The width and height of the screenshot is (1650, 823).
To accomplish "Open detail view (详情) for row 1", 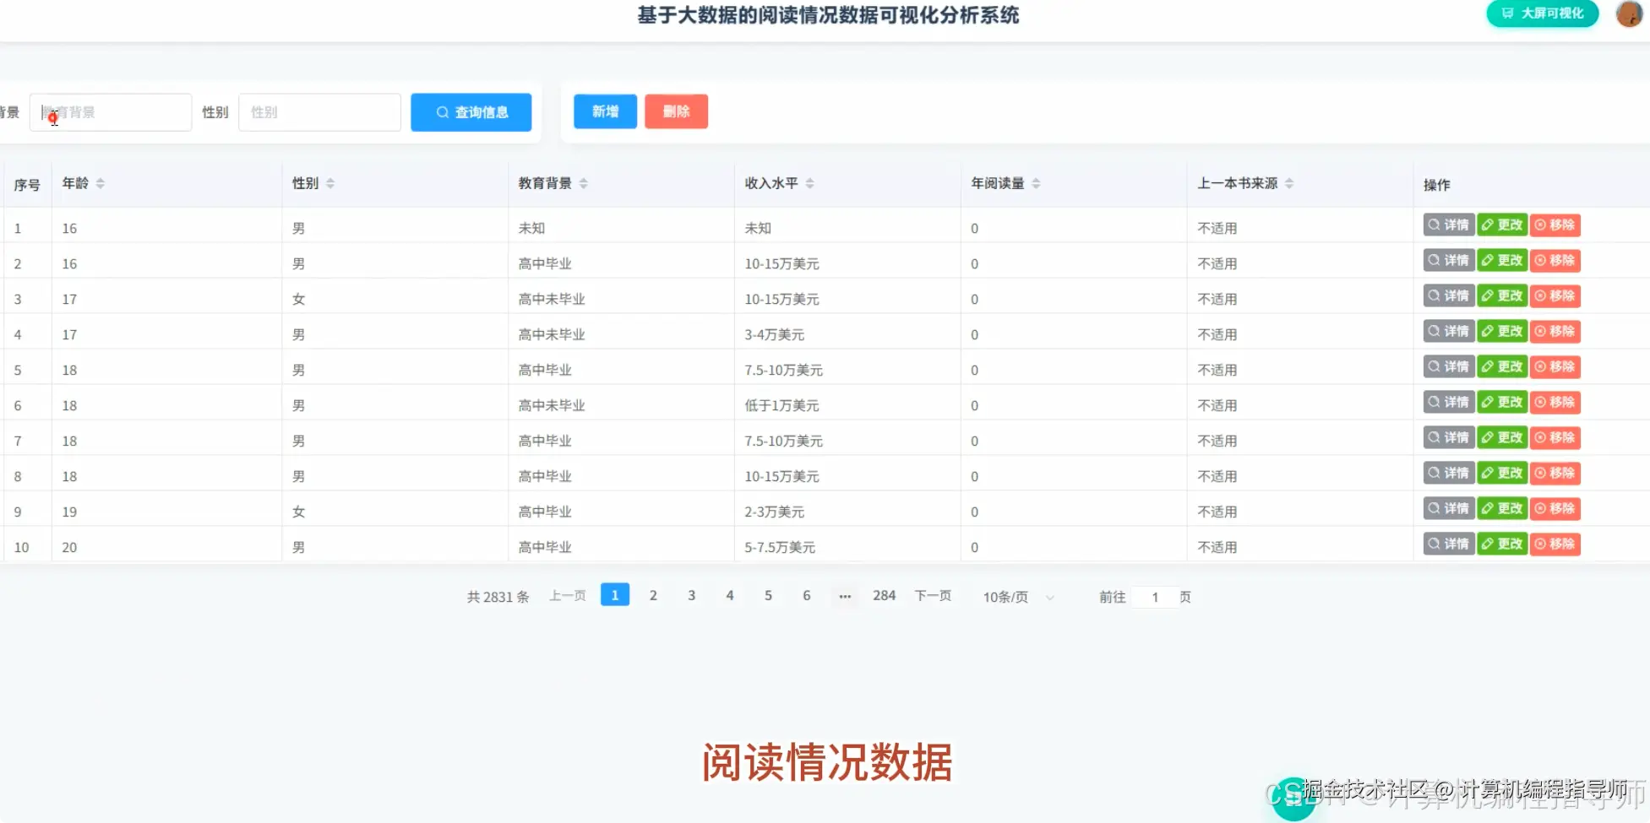I will click(1446, 225).
